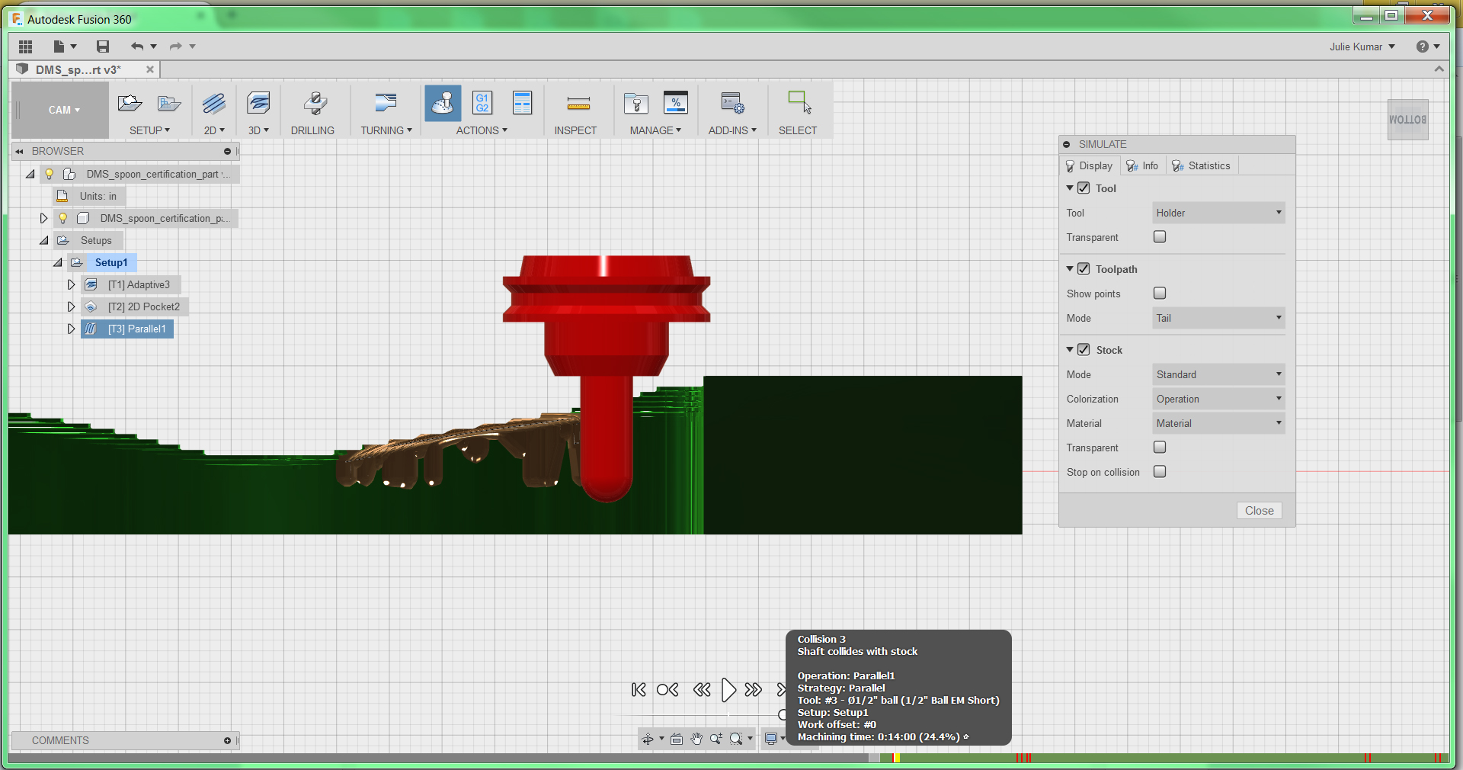1463x770 pixels.
Task: Enable the Stock Transparent checkbox
Action: click(1160, 447)
